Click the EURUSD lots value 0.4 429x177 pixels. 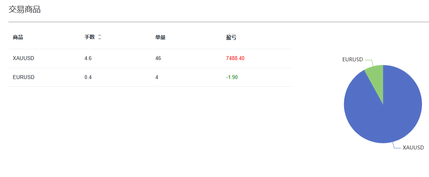[88, 77]
